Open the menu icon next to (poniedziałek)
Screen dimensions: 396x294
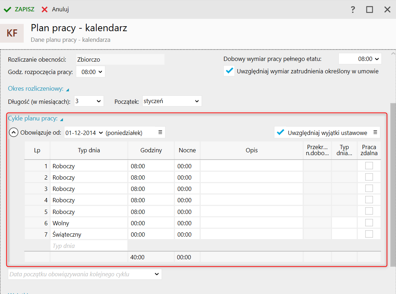[x=160, y=132]
